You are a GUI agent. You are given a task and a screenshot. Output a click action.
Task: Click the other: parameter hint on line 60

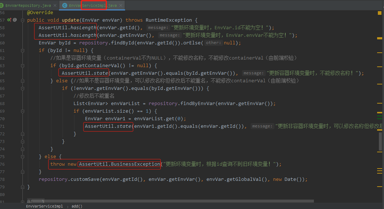213,43
